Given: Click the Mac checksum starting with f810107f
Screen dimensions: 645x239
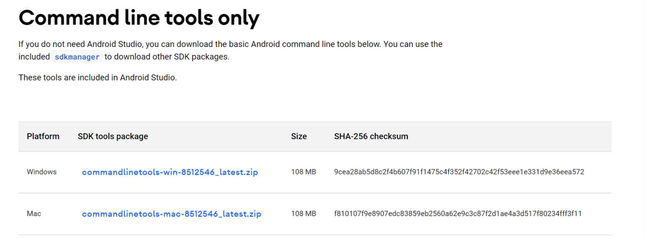Looking at the screenshot, I should click(458, 214).
